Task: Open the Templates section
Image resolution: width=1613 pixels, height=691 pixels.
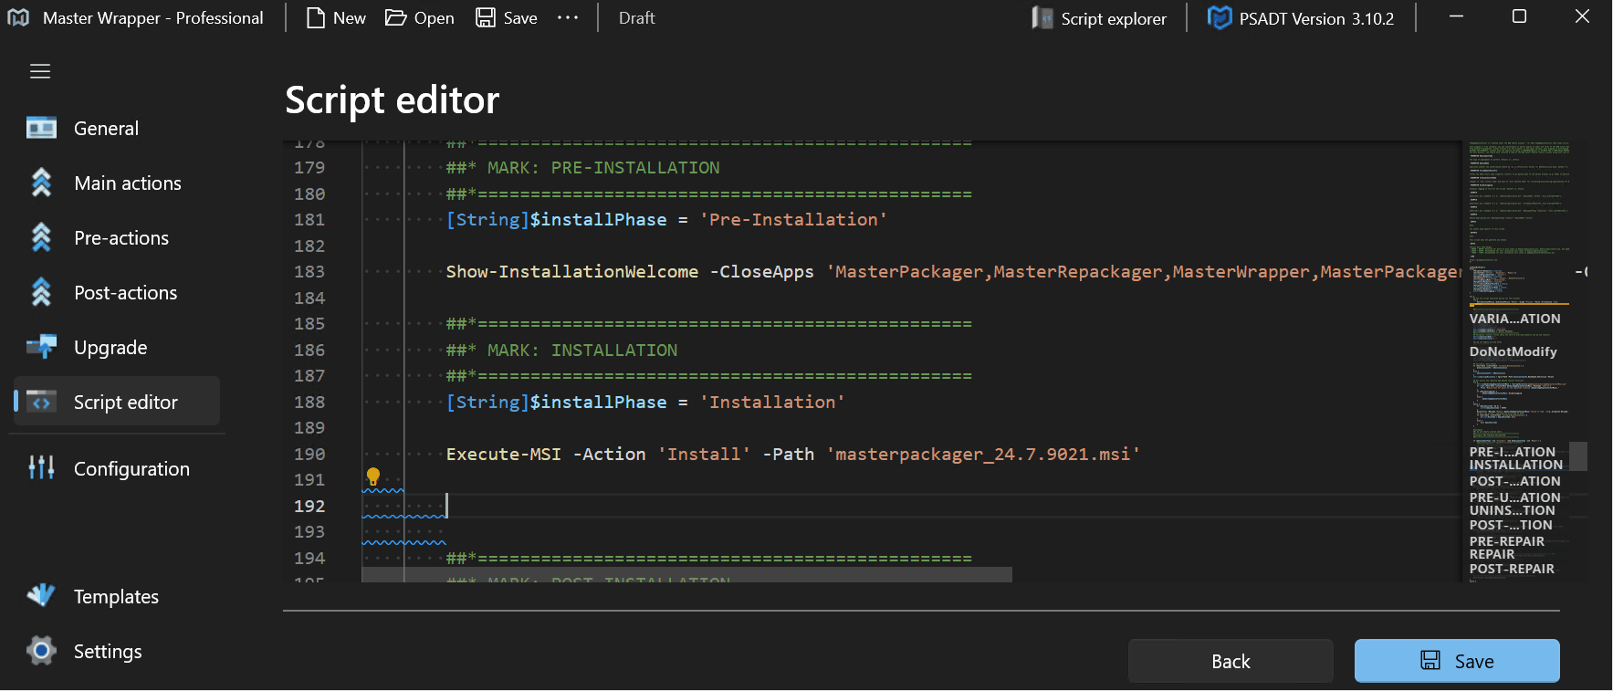Action: pos(116,597)
